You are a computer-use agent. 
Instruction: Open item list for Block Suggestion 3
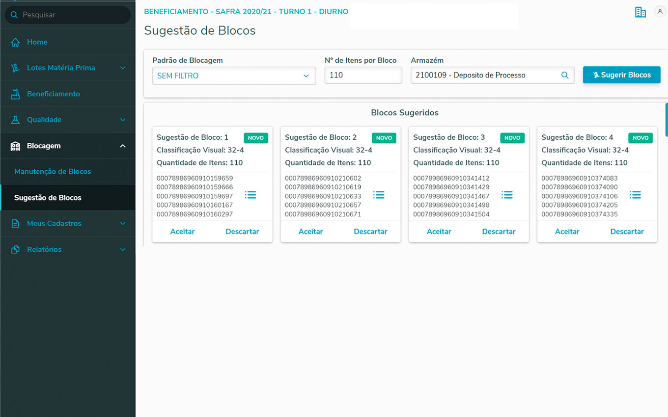(507, 195)
